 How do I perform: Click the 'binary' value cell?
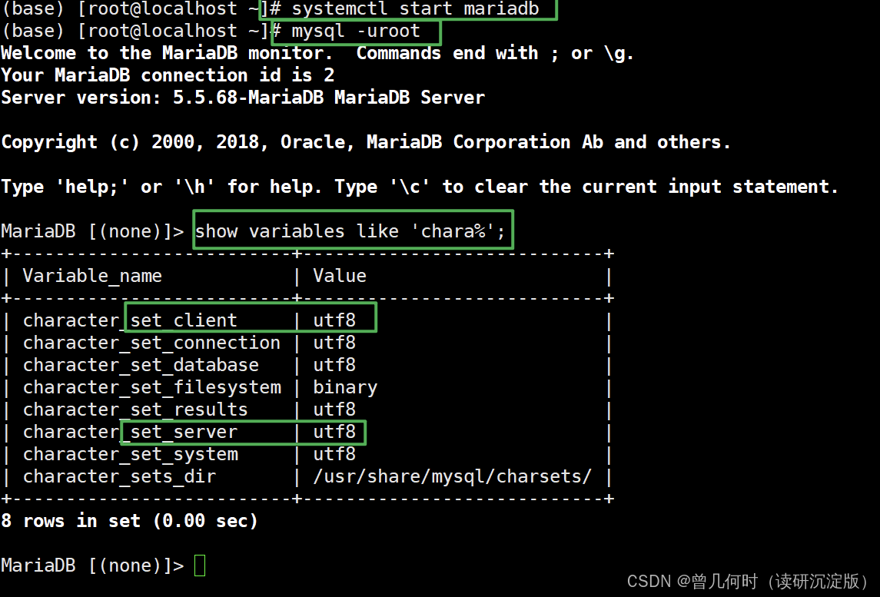click(x=345, y=388)
